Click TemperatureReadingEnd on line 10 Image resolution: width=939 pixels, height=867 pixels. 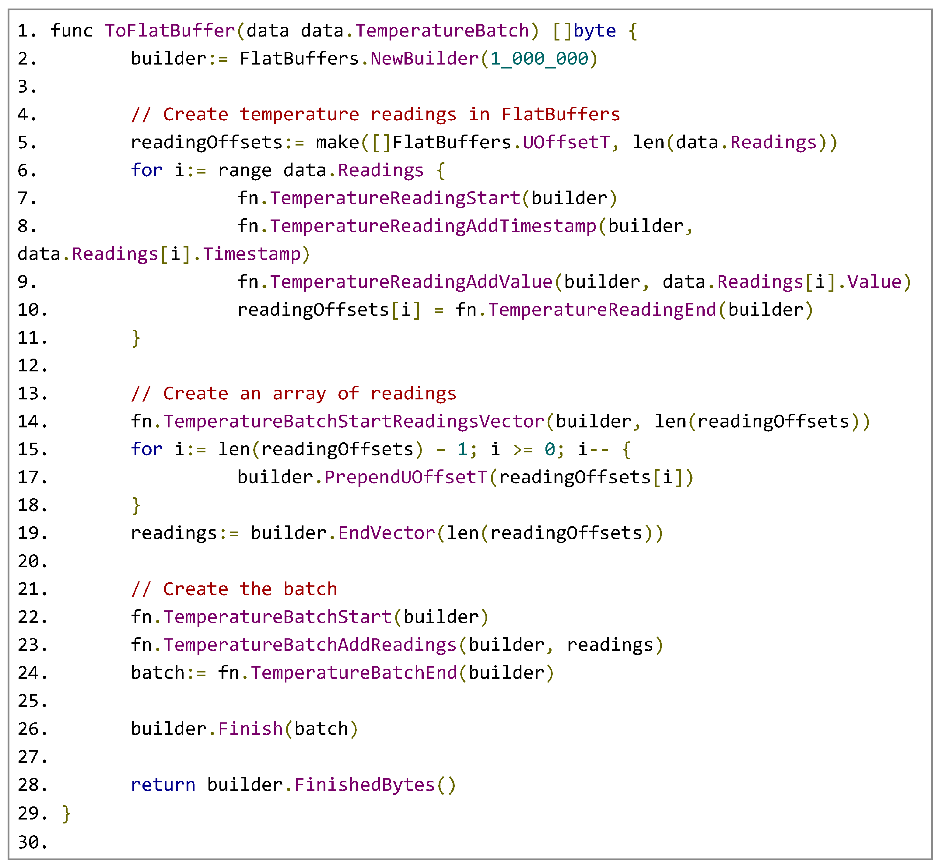[602, 310]
